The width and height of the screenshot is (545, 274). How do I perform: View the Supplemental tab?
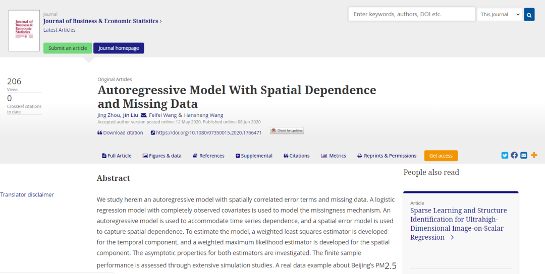click(254, 156)
